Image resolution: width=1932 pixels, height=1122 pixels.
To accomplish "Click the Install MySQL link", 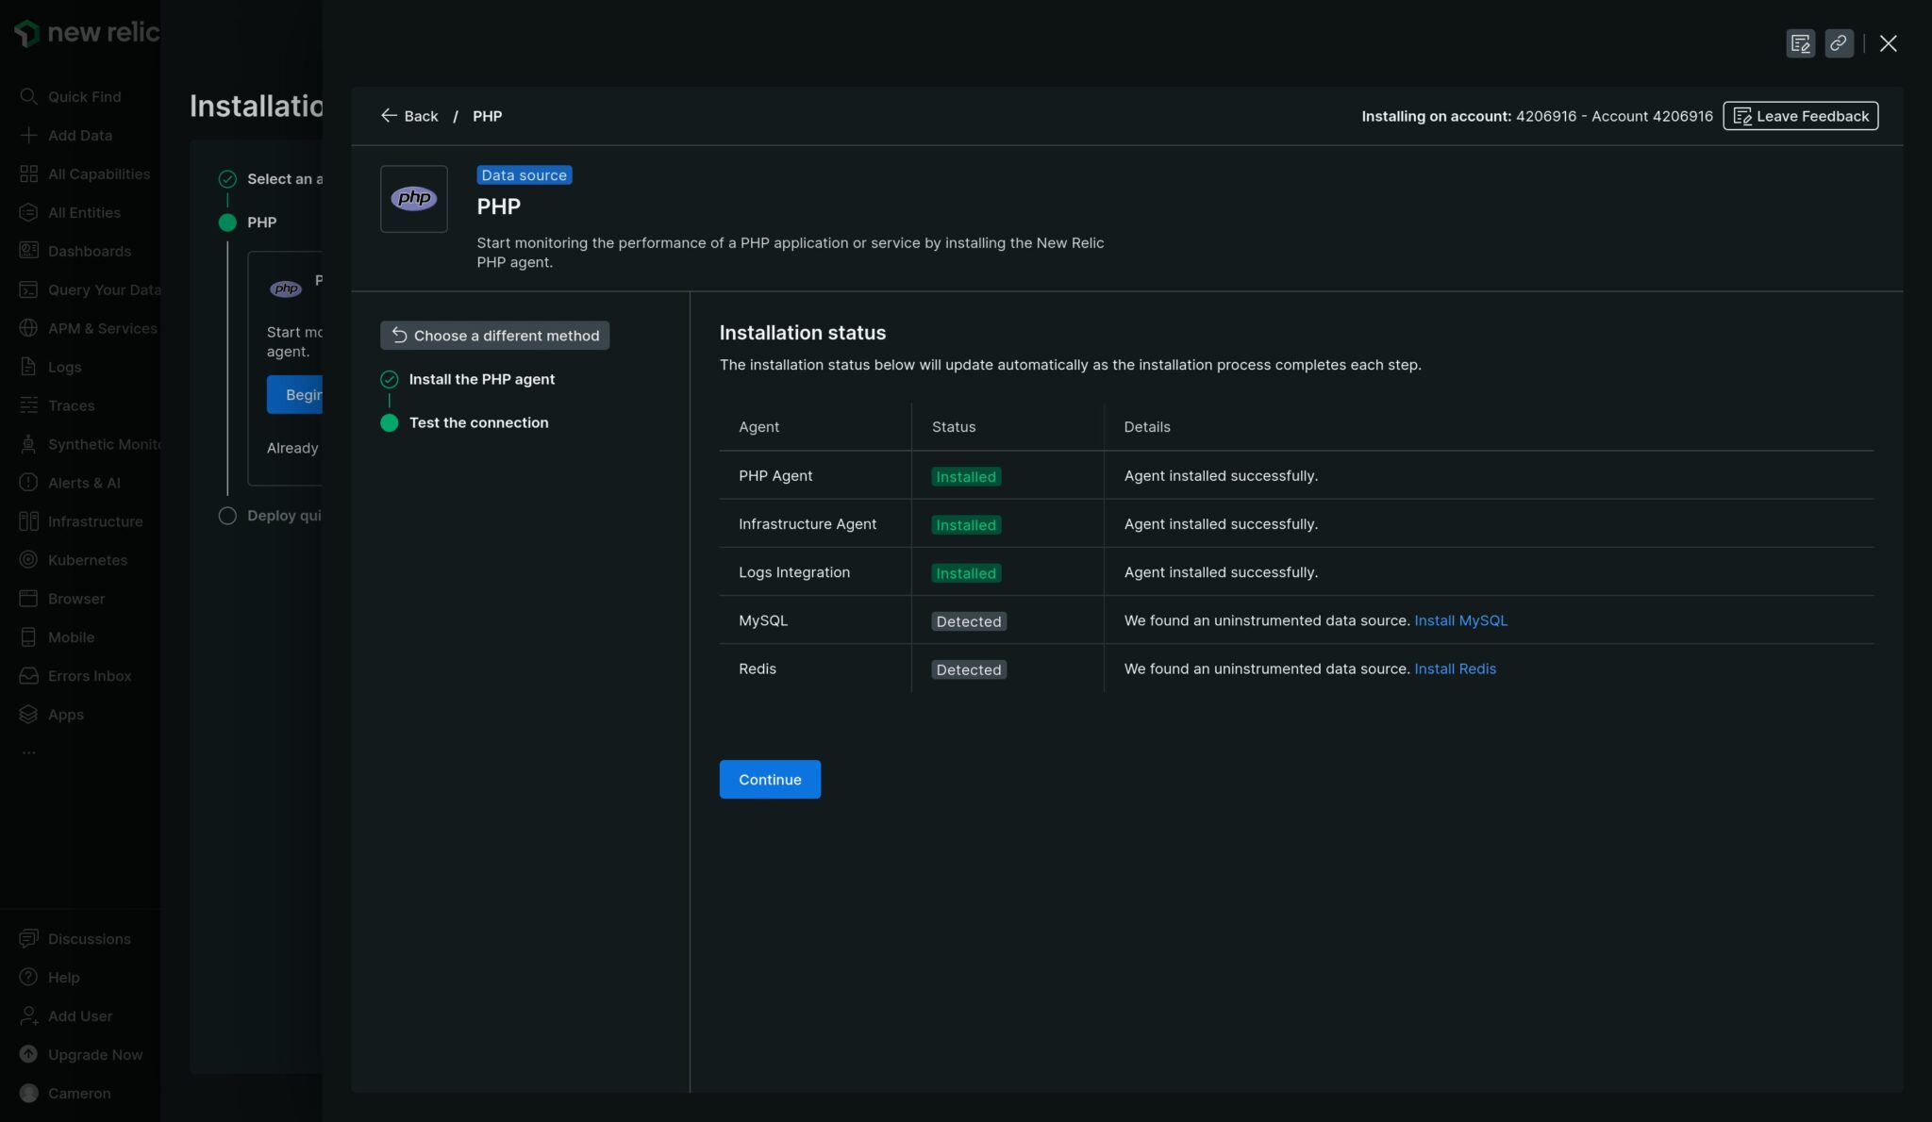I will (1461, 620).
